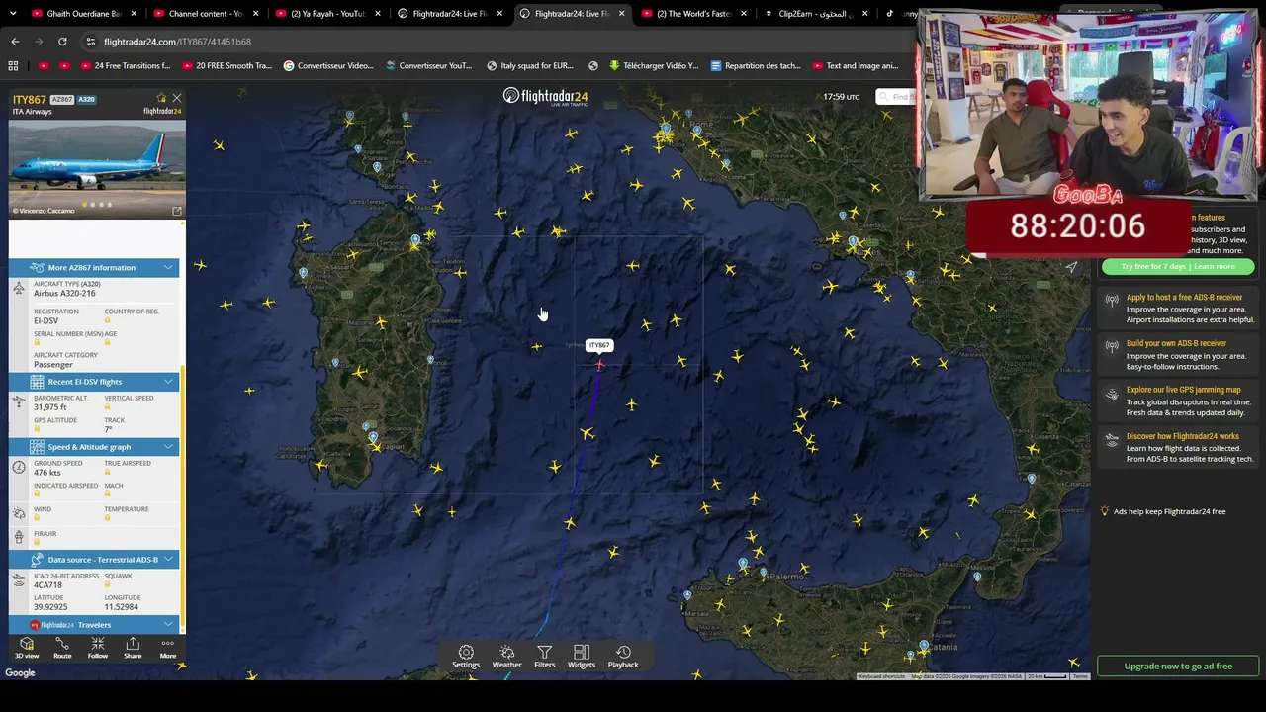This screenshot has width=1266, height=712.
Task: Click the ITA Airways aircraft photo
Action: pos(97,168)
